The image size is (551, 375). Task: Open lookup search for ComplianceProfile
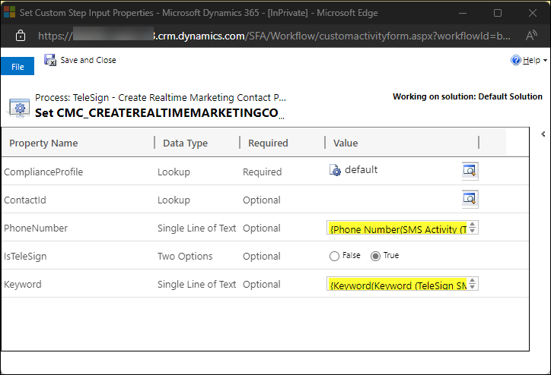470,171
